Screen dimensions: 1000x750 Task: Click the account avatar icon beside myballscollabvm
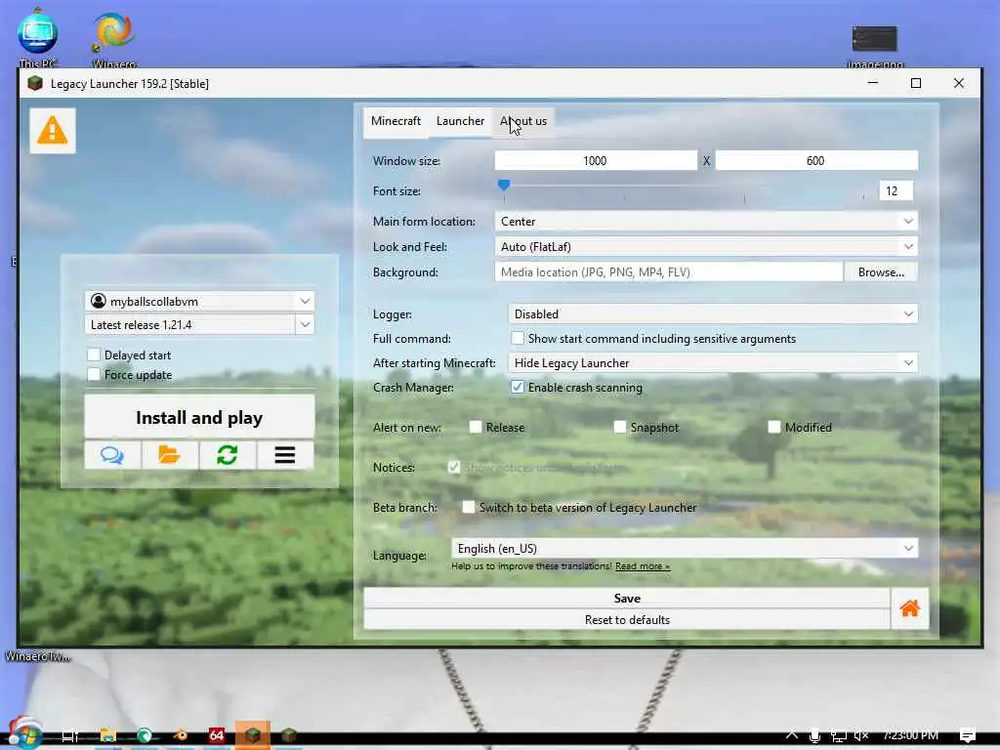[x=99, y=301]
